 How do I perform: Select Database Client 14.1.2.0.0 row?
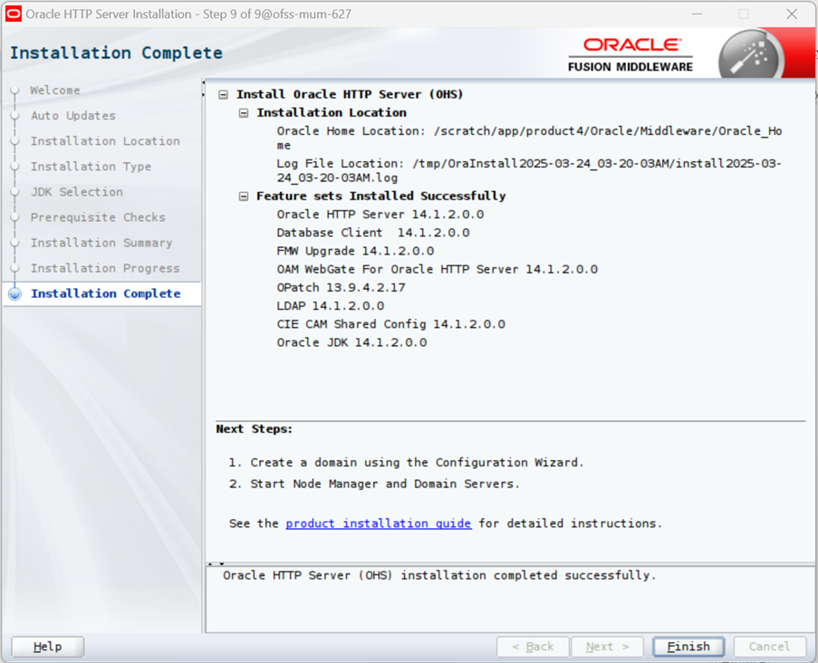tap(373, 233)
